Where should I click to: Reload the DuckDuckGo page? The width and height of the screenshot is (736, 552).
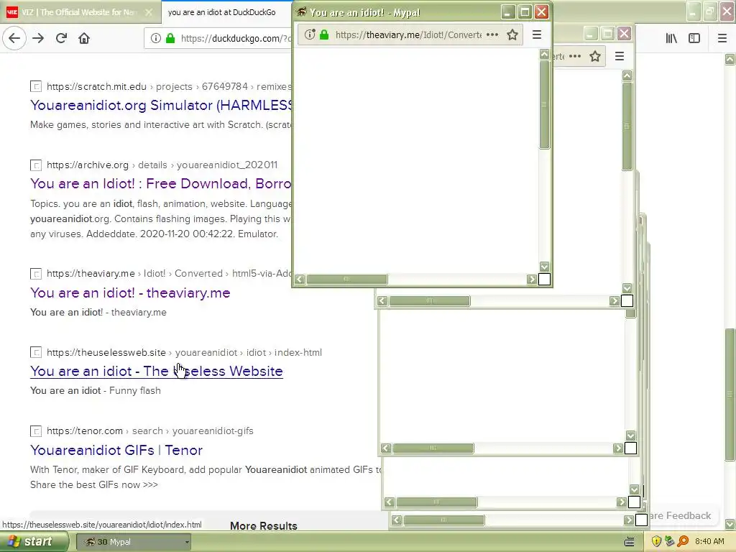coord(61,38)
